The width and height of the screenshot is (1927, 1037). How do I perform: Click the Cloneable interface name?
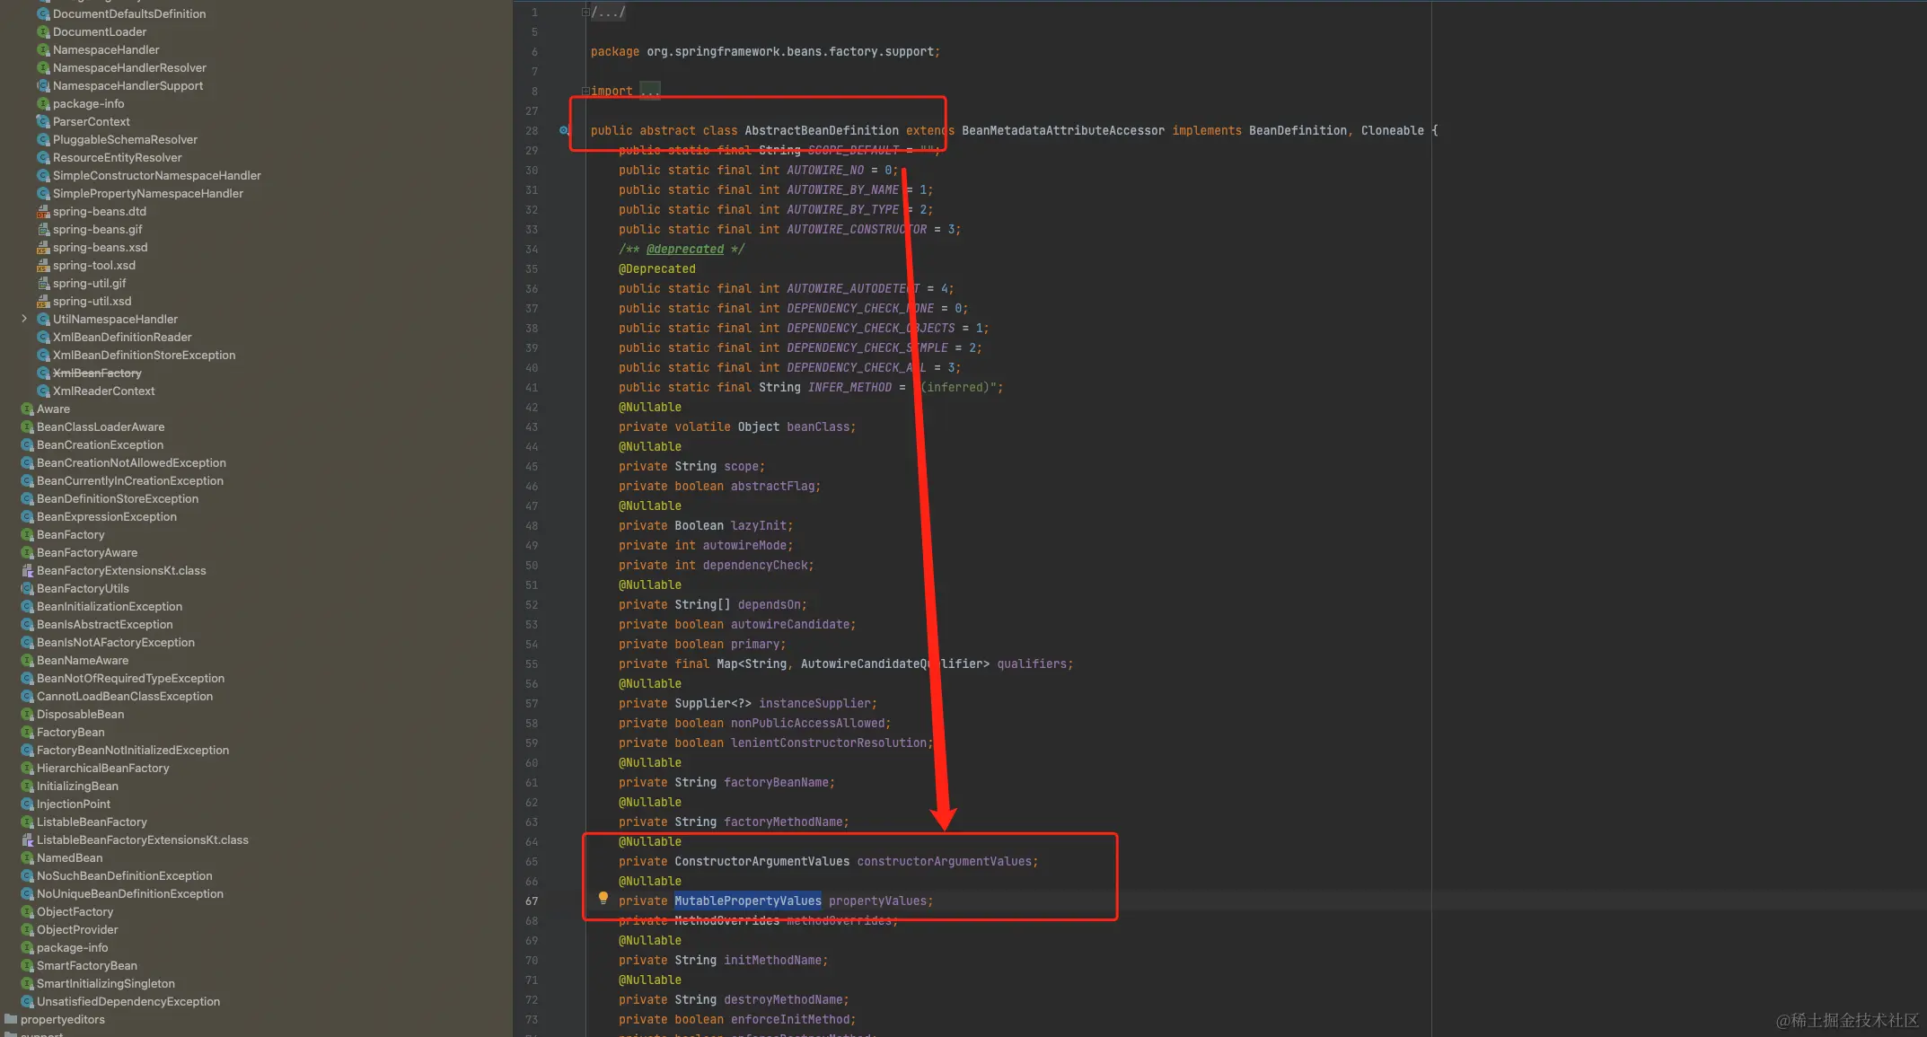[x=1392, y=131]
